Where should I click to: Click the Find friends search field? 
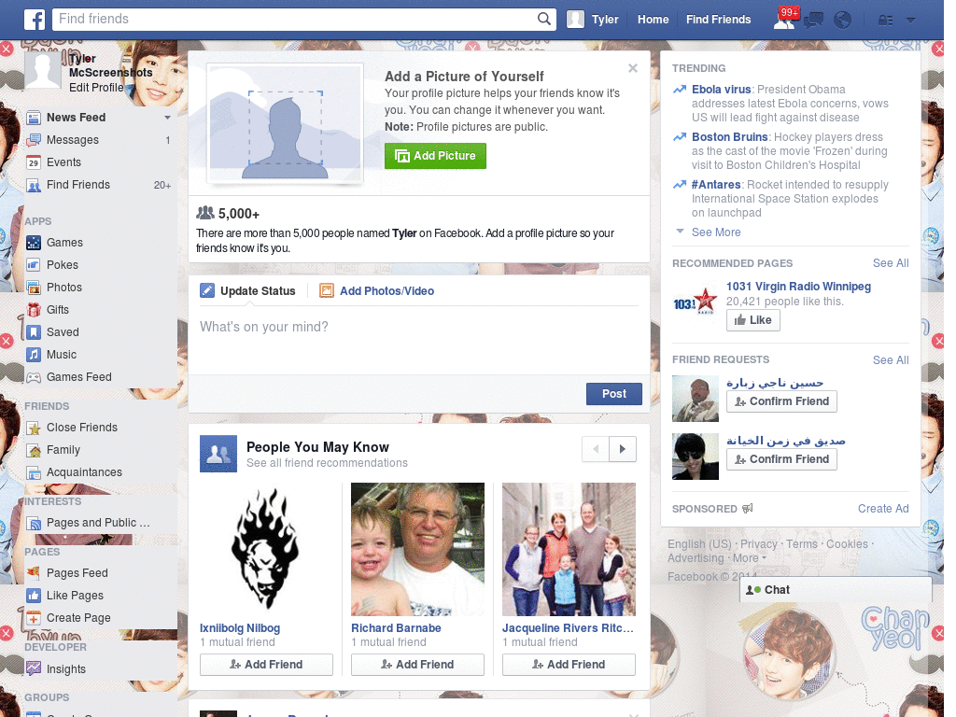point(294,19)
